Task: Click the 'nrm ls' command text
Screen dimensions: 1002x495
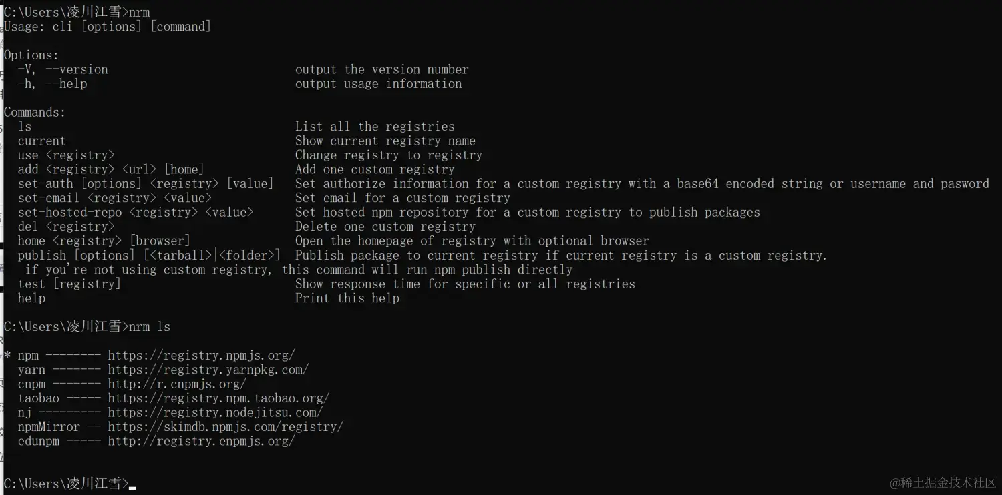Action: (x=150, y=326)
